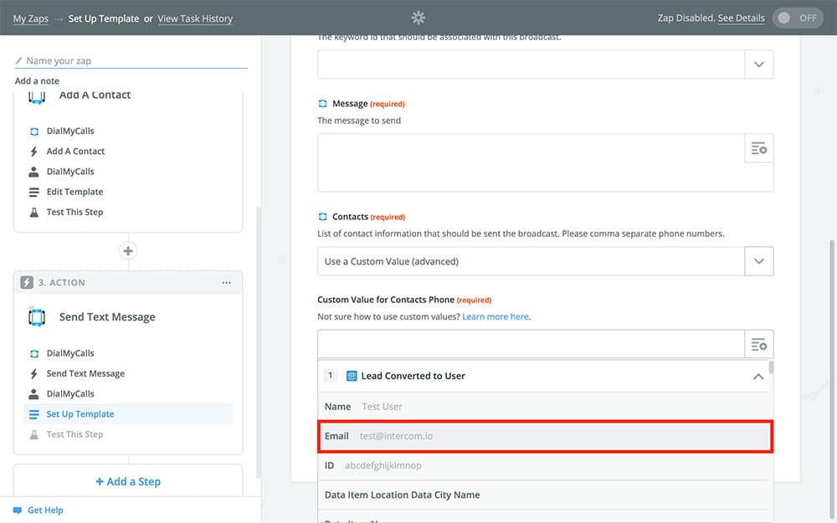837x523 pixels.
Task: Click the Name your zap field
Action: (131, 61)
